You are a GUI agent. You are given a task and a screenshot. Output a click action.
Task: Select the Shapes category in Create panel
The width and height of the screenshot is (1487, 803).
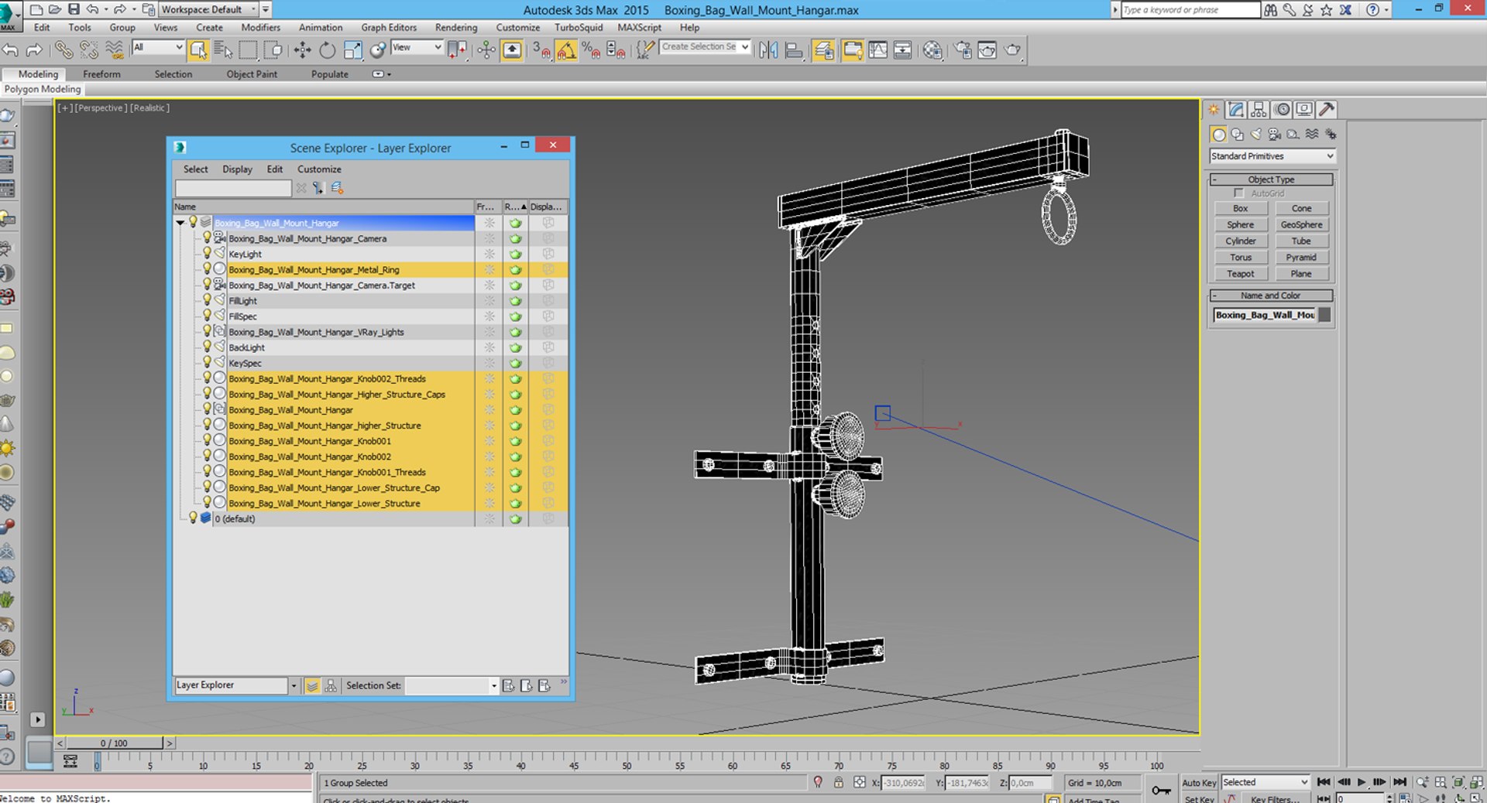1238,134
